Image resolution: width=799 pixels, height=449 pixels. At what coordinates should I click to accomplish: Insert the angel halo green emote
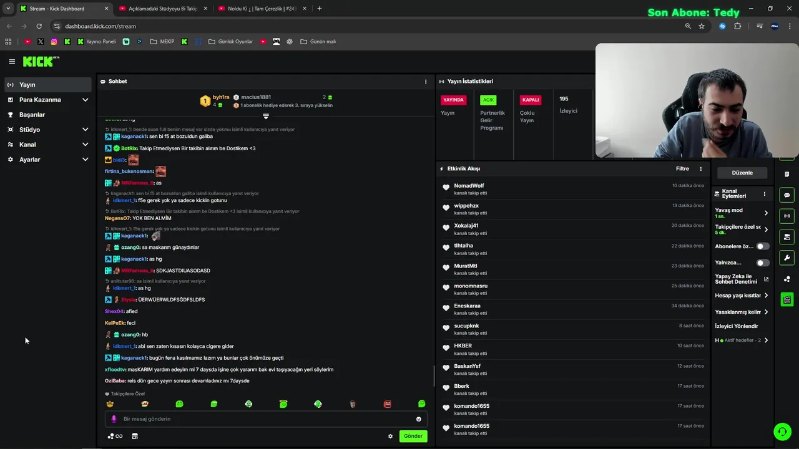tap(283, 404)
